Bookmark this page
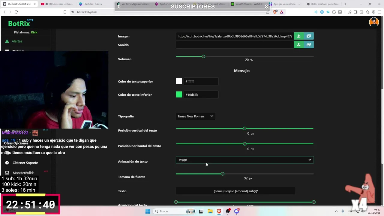Viewport: 384px width, 216px height. click(65, 12)
